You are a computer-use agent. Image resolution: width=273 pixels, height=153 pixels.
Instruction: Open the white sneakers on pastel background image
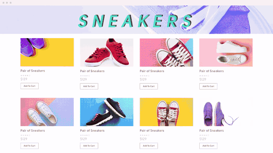tap(47, 112)
